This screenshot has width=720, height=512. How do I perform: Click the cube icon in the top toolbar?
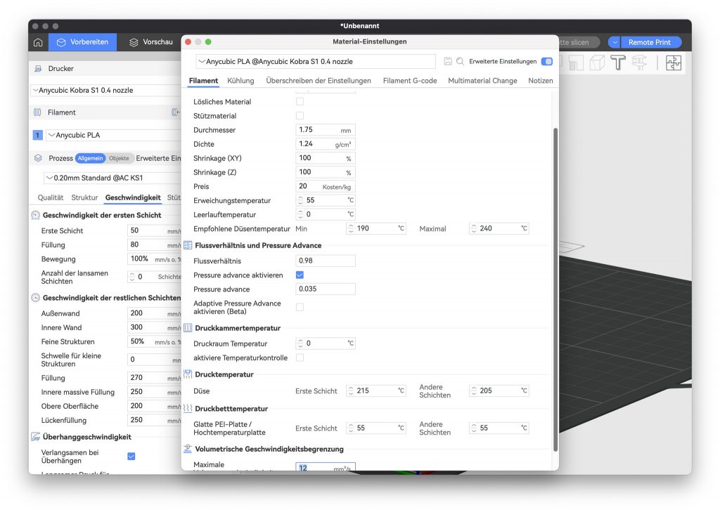[x=597, y=63]
